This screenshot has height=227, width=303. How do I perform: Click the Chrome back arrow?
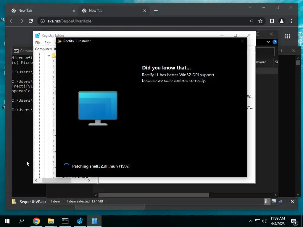[12, 21]
